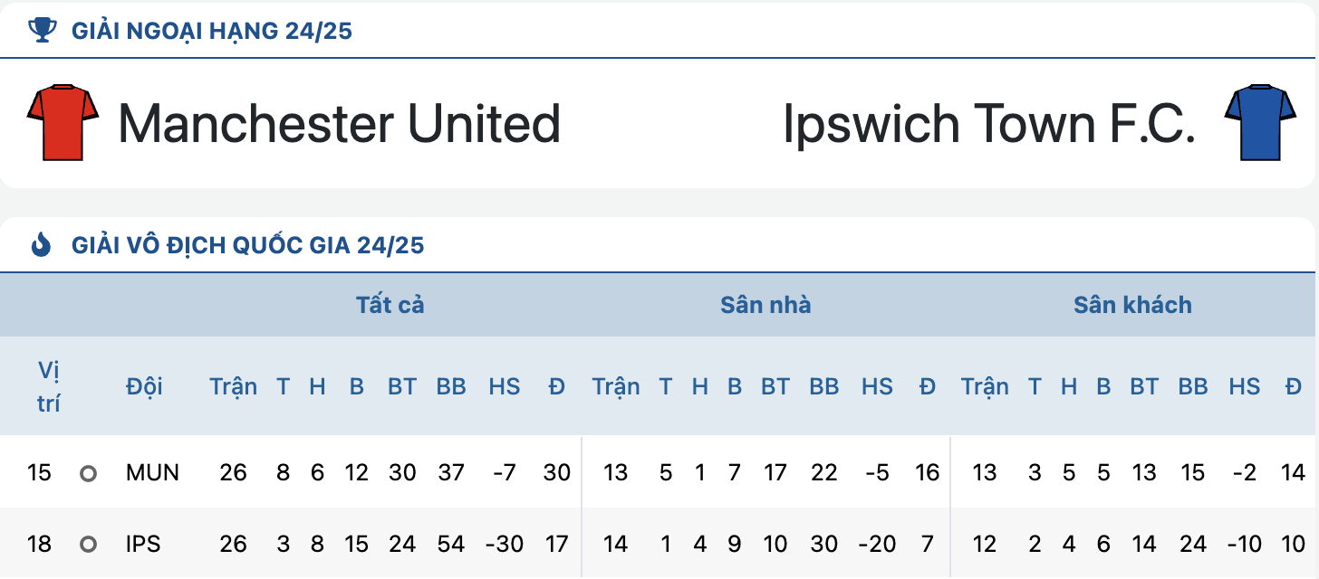Image resolution: width=1319 pixels, height=579 pixels.
Task: Click the trophy icon beside Giải Ngoại Hạng
Action: tap(42, 31)
